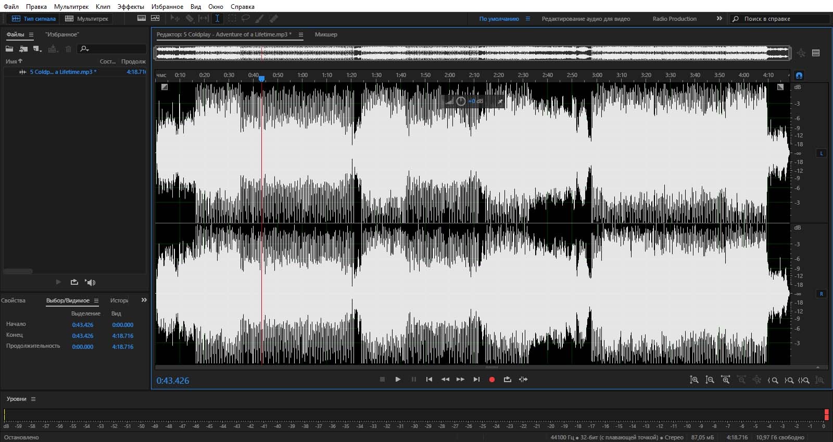The width and height of the screenshot is (833, 442).
Task: Click Zoom In time icon
Action: click(x=725, y=380)
